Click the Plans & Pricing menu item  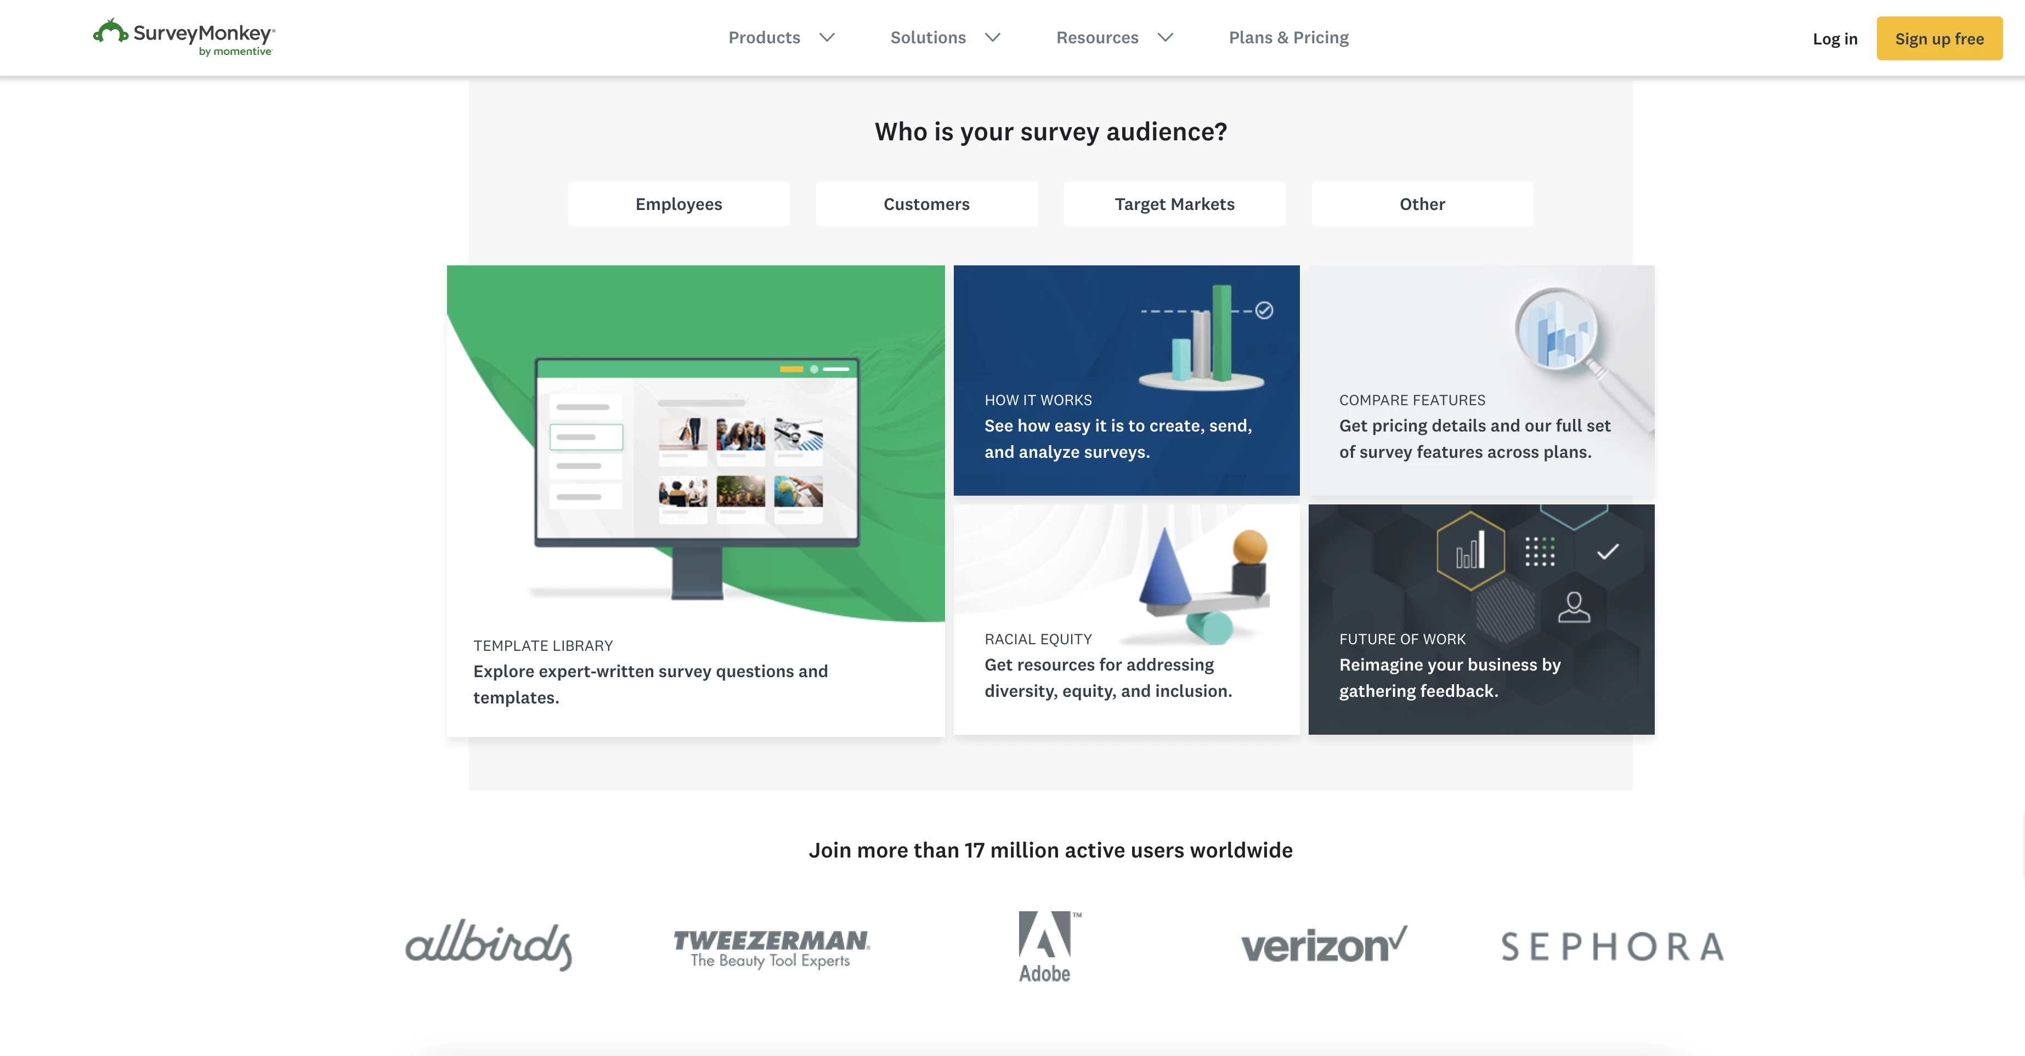point(1288,37)
